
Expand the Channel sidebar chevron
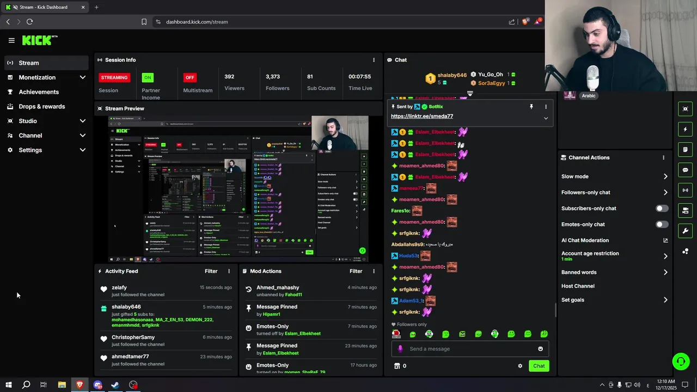83,136
